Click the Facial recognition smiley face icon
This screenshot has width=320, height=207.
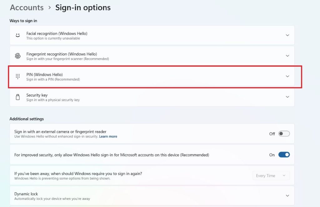(x=18, y=35)
